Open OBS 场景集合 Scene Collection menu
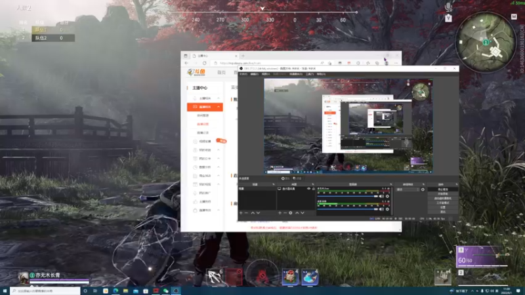 point(296,74)
